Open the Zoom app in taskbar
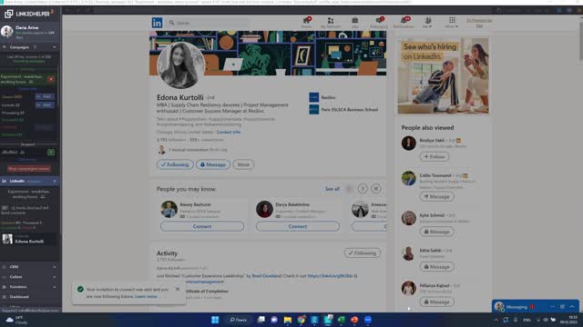Screen dimensions: 583x327 coord(368,320)
